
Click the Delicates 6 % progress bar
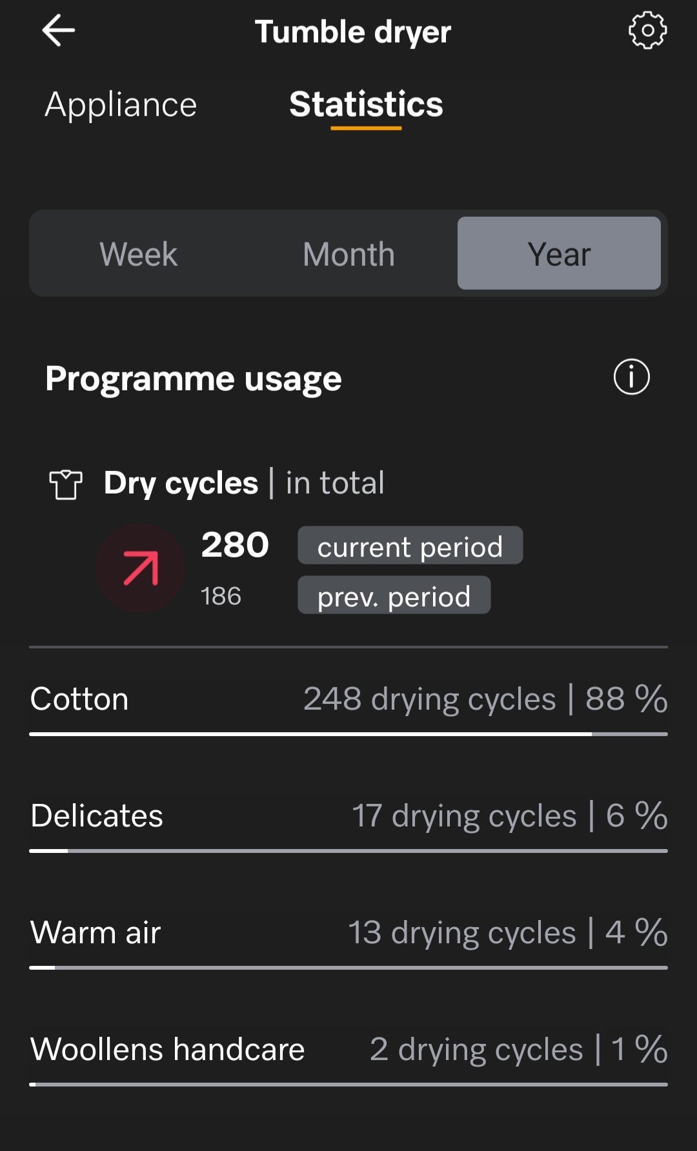[x=348, y=851]
